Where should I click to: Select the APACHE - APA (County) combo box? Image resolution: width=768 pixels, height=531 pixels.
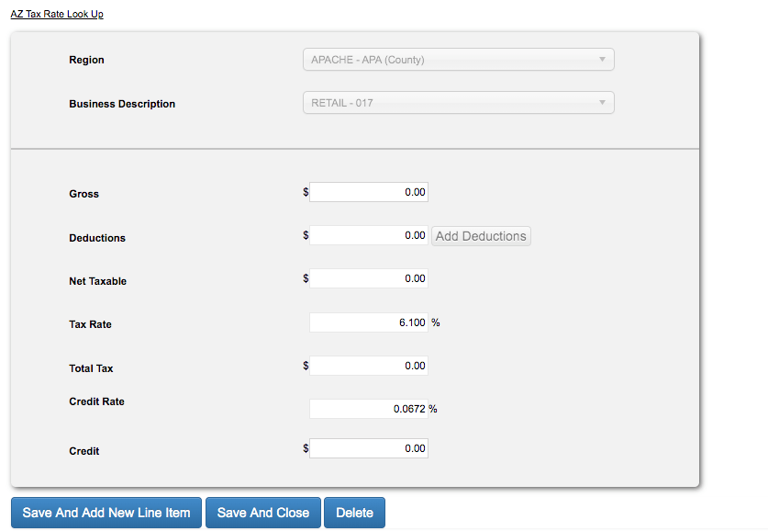click(x=459, y=60)
